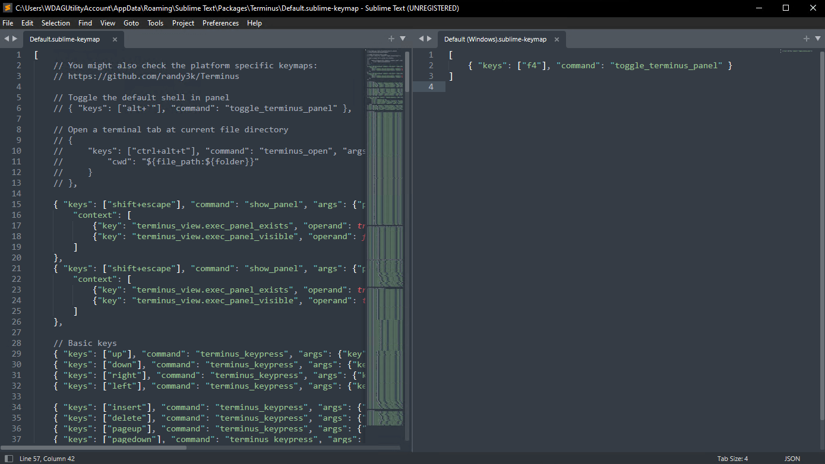Add a new tab in the left pane
The width and height of the screenshot is (825, 464).
tap(391, 39)
